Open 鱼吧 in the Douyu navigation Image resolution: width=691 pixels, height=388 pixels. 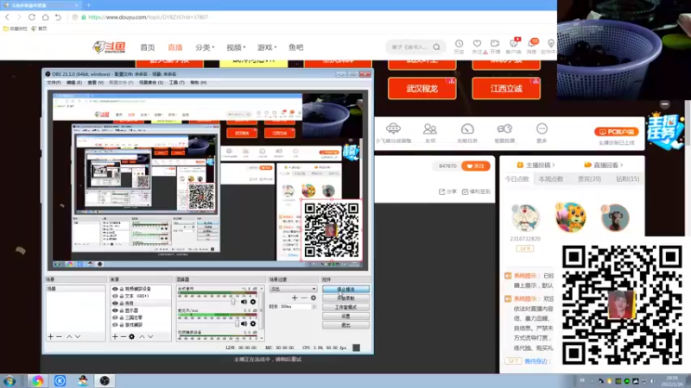pos(295,47)
